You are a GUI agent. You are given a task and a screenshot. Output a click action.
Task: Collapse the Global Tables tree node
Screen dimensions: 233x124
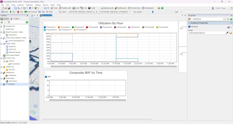coord(1,44)
